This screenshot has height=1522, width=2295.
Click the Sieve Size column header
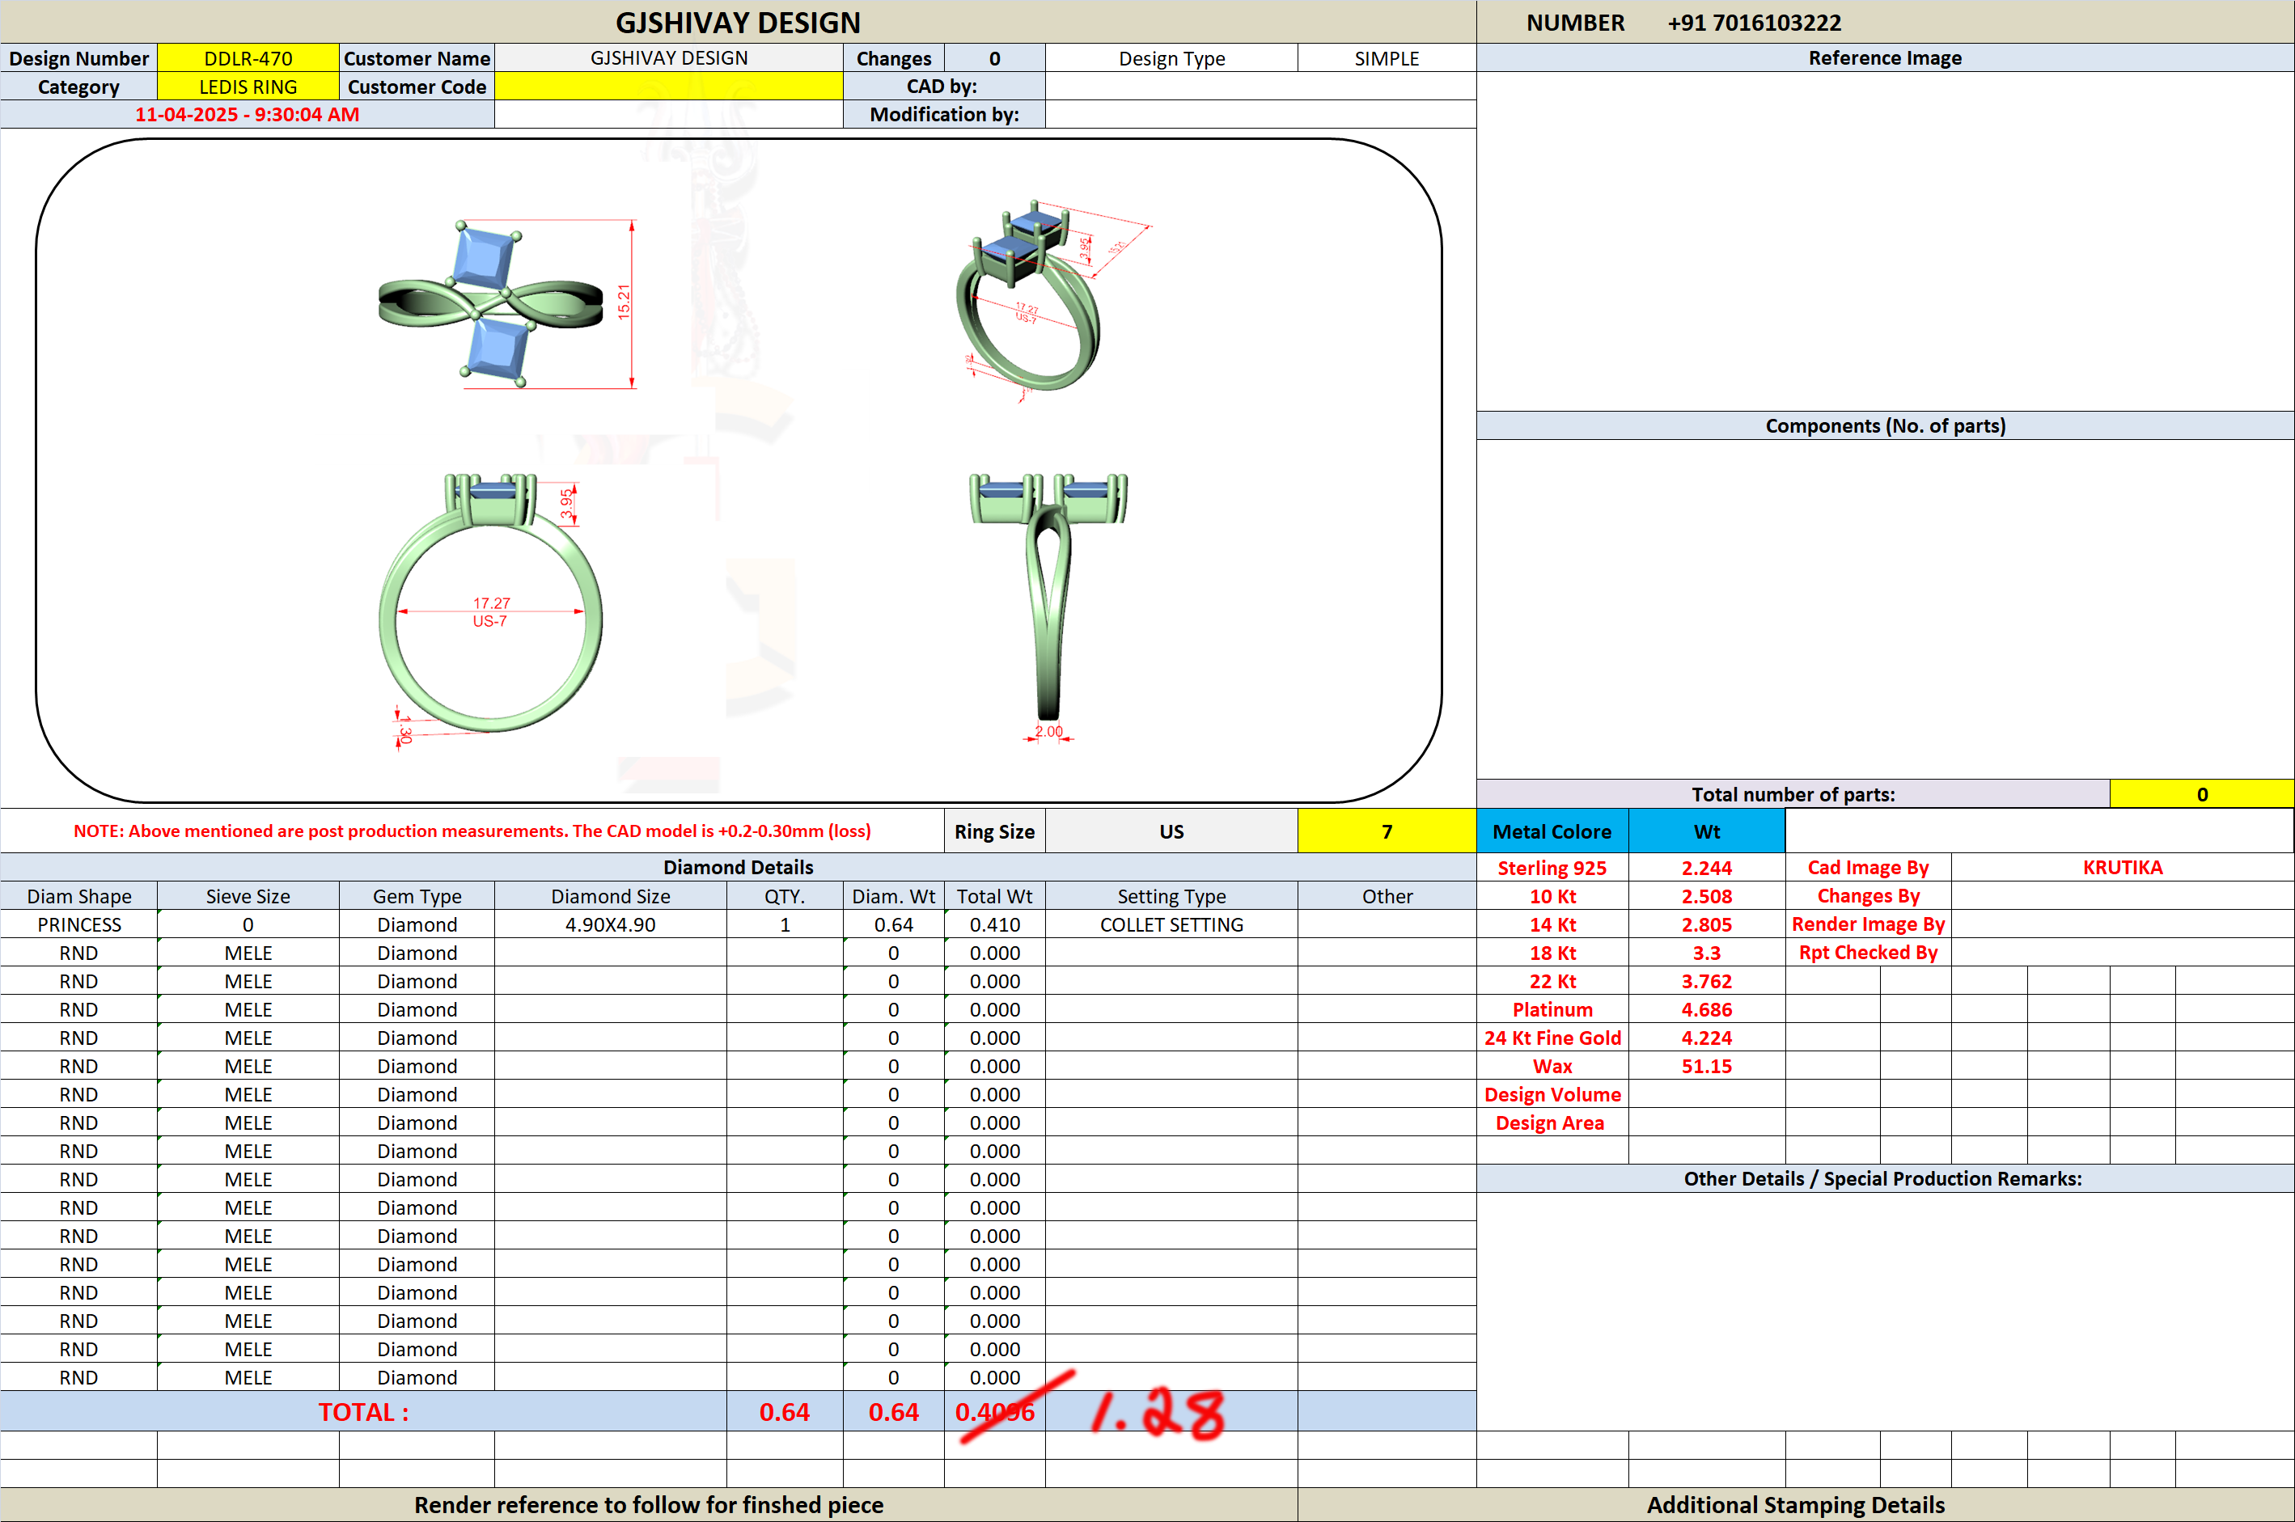(x=248, y=896)
